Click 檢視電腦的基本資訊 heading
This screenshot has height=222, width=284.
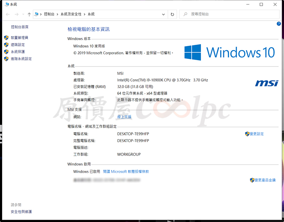point(88,29)
